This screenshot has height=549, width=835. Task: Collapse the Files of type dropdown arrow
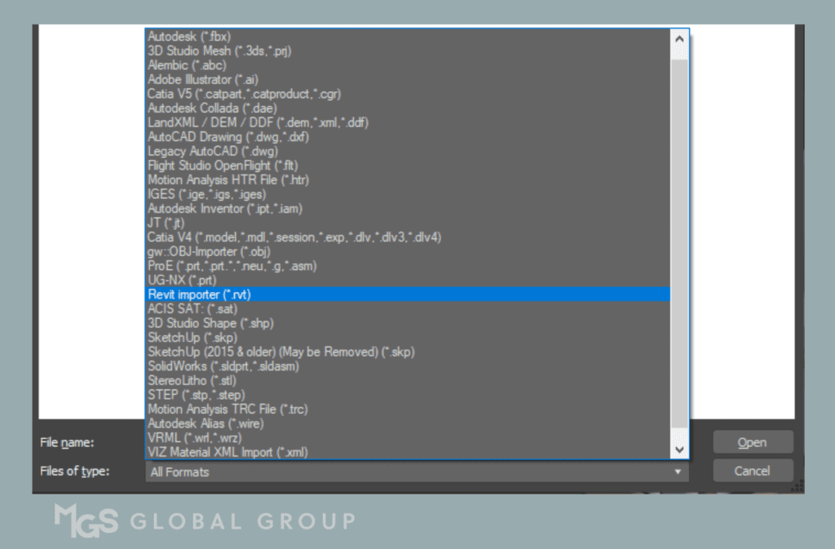pyautogui.click(x=677, y=472)
